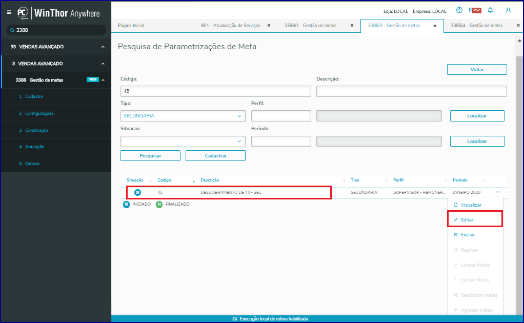The width and height of the screenshot is (524, 323).
Task: Click Localizar next to Período
Action: [x=477, y=142]
